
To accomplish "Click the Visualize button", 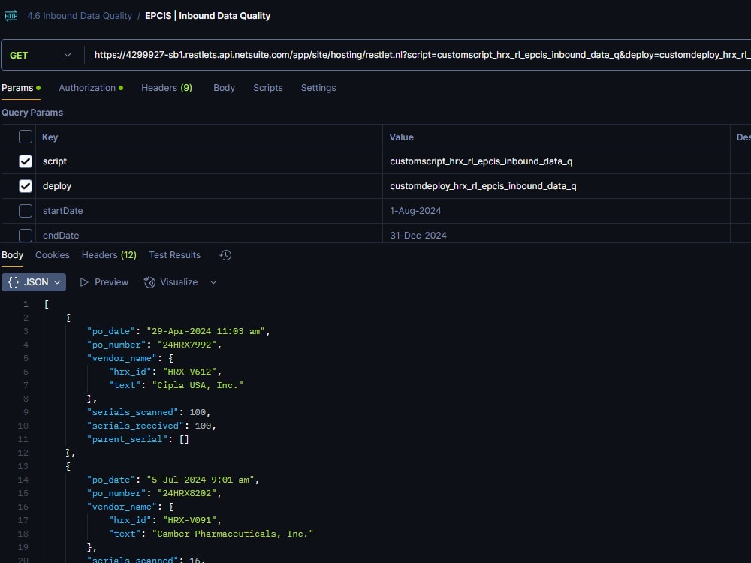I will [x=171, y=282].
